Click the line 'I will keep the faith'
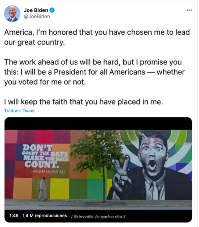Image resolution: width=199 pixels, height=227 pixels. 83,102
